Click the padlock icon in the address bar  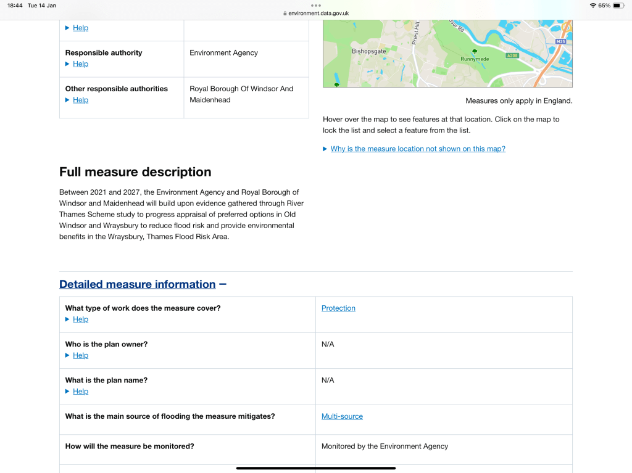[285, 13]
